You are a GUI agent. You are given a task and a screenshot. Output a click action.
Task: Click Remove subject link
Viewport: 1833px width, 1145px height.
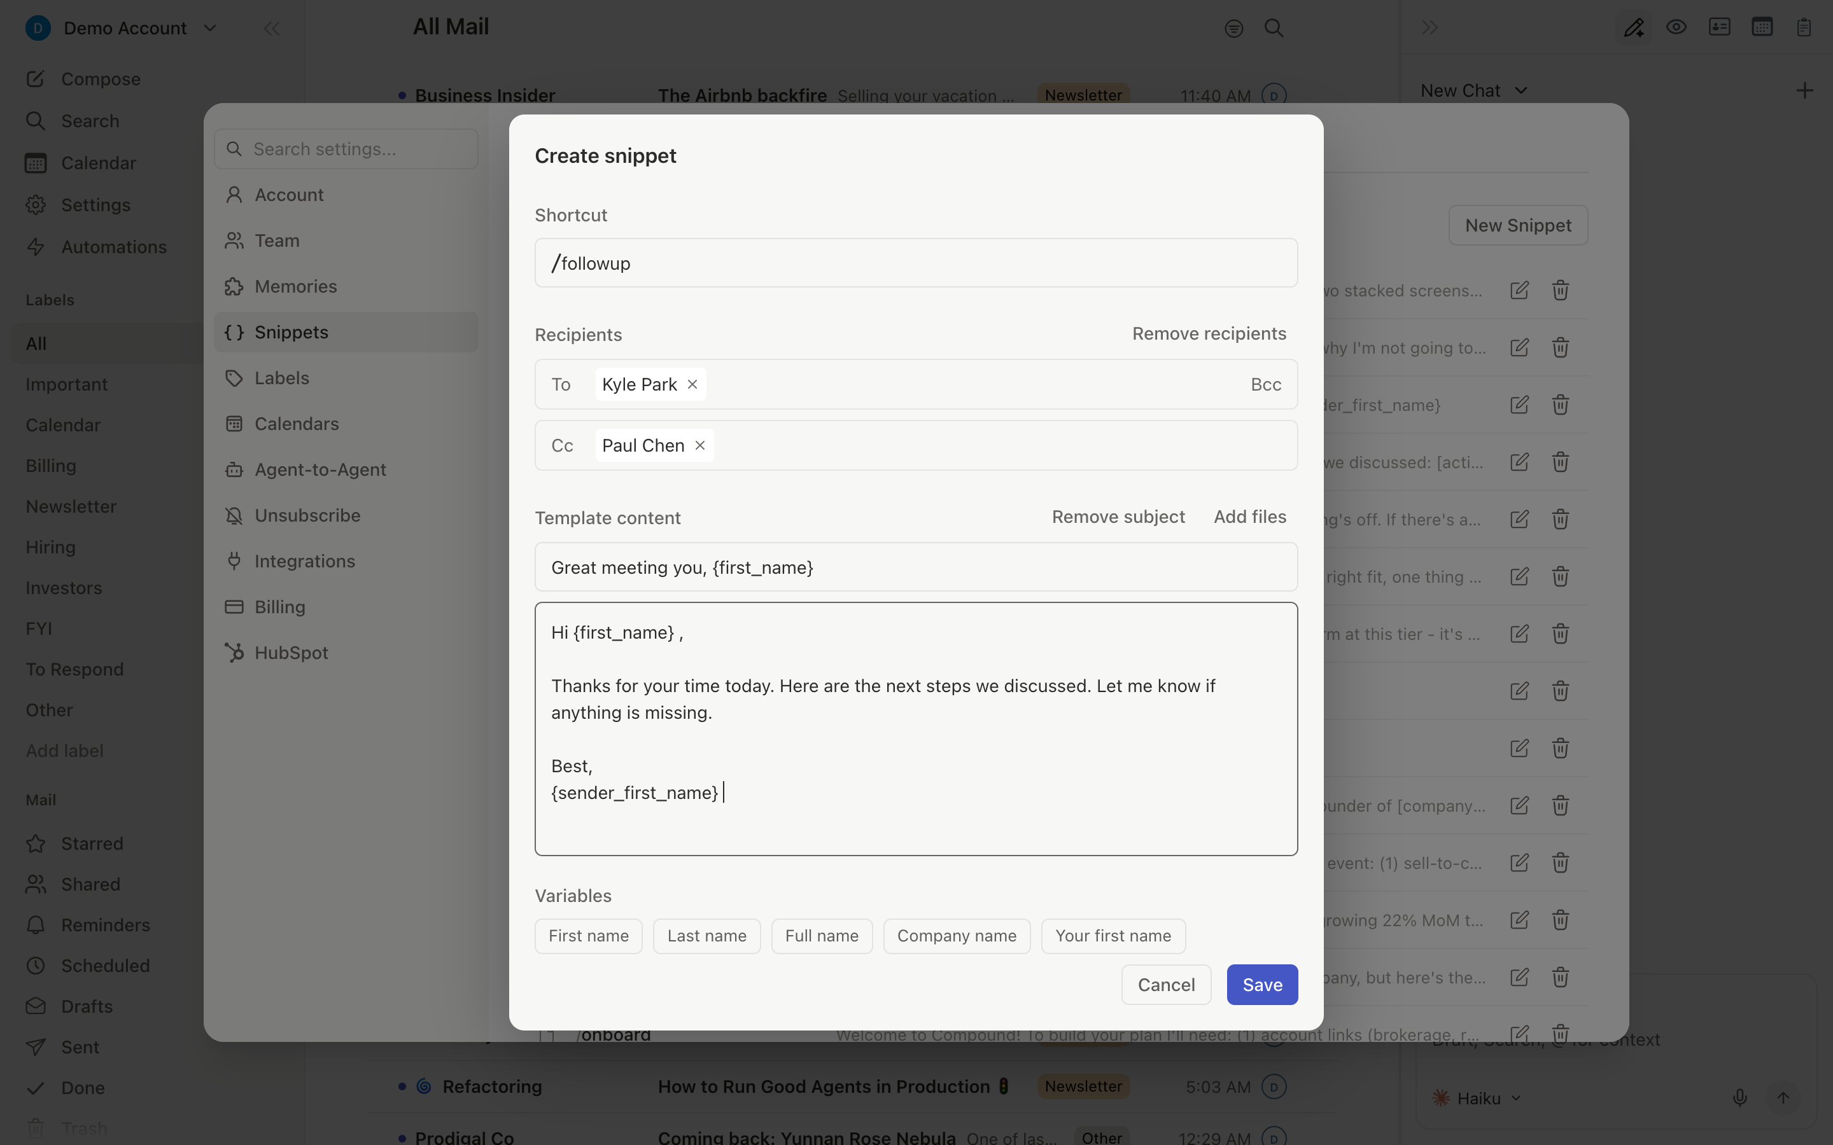[x=1118, y=517]
